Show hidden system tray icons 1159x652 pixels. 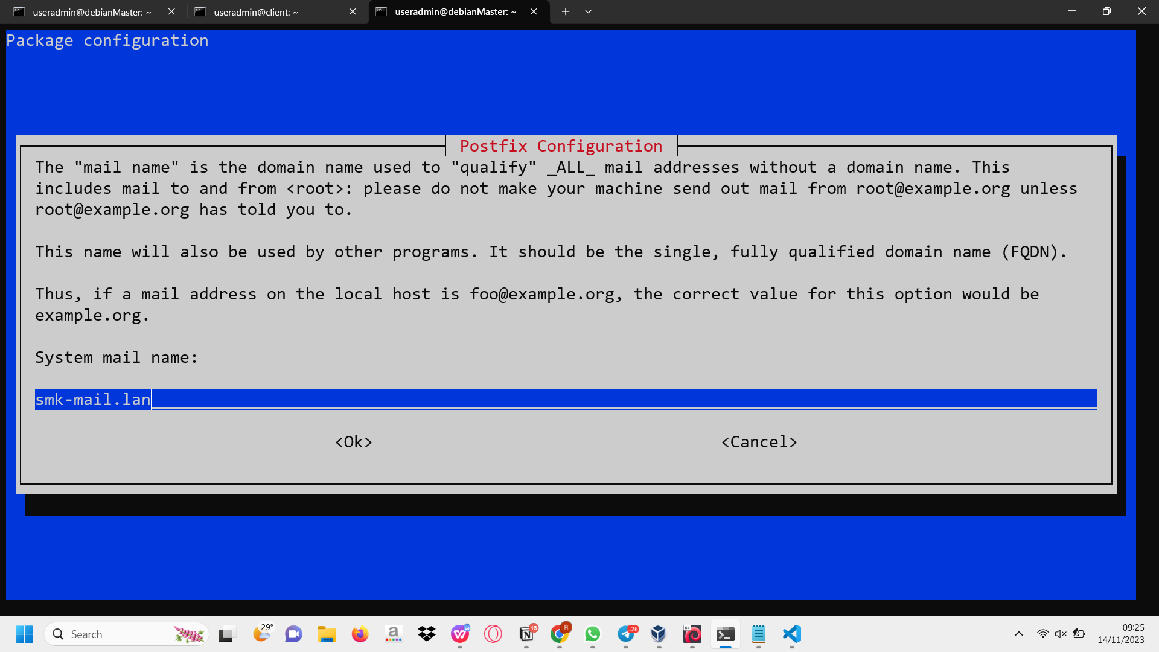[x=1019, y=634]
